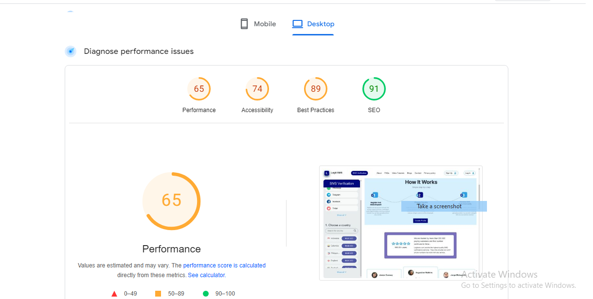
Task: Click the Accessibility label under score
Action: [257, 110]
